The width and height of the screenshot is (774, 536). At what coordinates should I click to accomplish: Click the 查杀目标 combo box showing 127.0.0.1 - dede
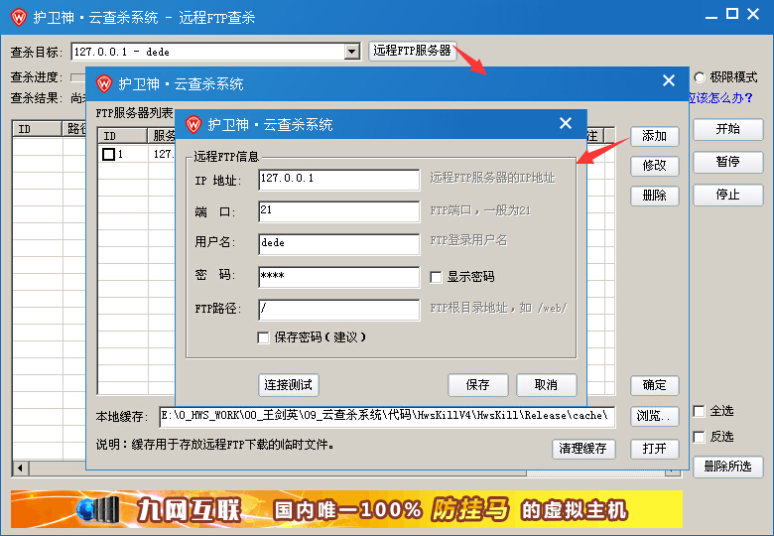click(215, 52)
